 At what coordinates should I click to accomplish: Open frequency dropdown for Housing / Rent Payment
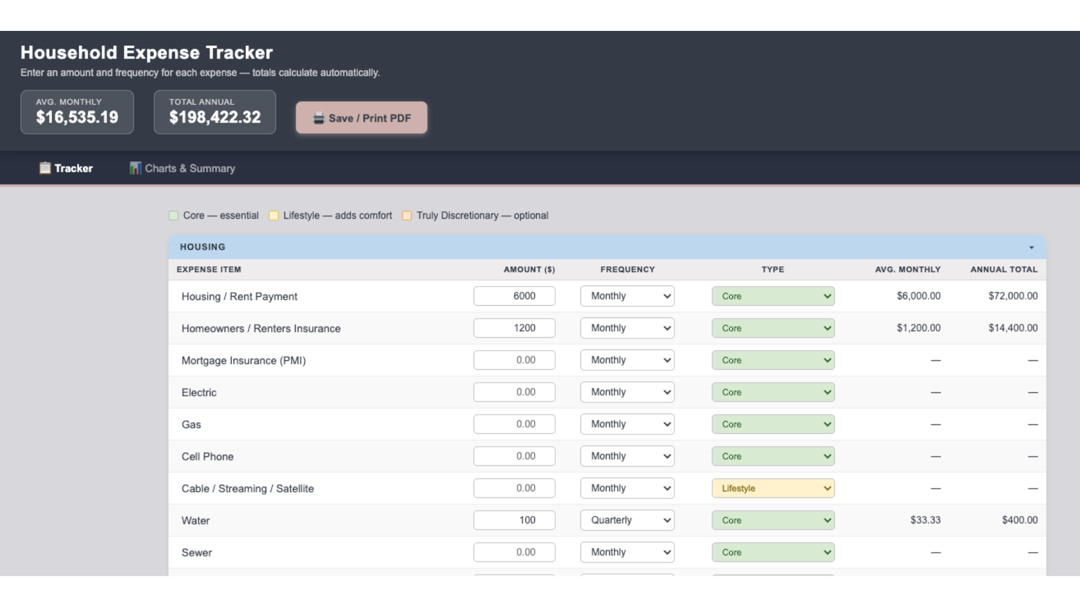coord(627,296)
